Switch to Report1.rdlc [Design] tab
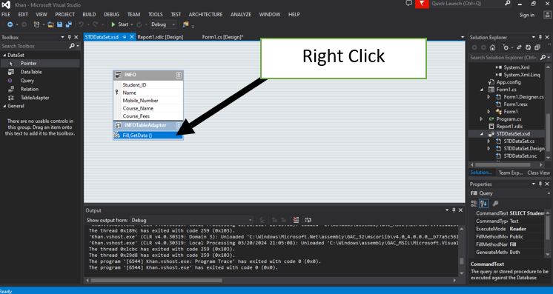Image resolution: width=553 pixels, height=294 pixels. click(160, 37)
